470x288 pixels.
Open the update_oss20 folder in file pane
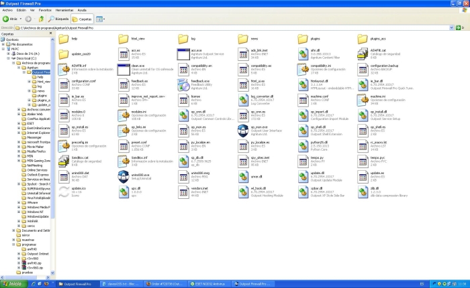coord(64,54)
